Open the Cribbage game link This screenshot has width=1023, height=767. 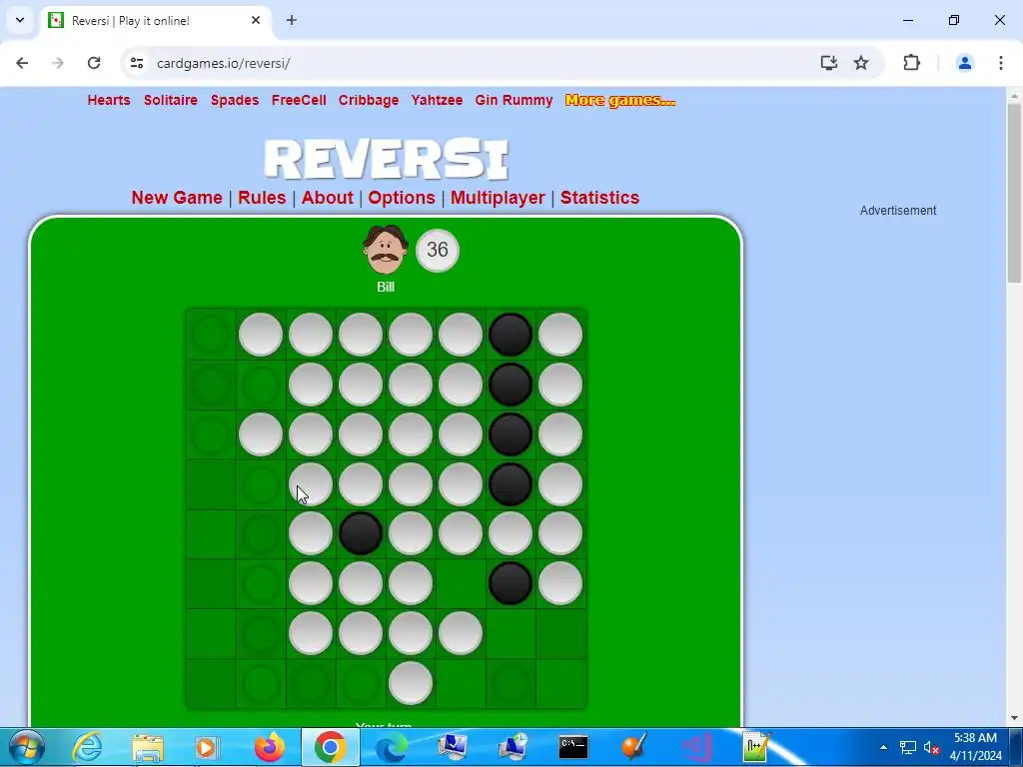click(x=369, y=100)
